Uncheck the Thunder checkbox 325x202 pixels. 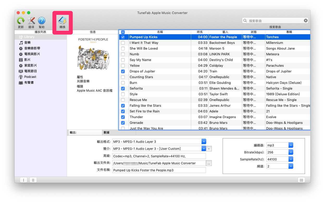123,117
